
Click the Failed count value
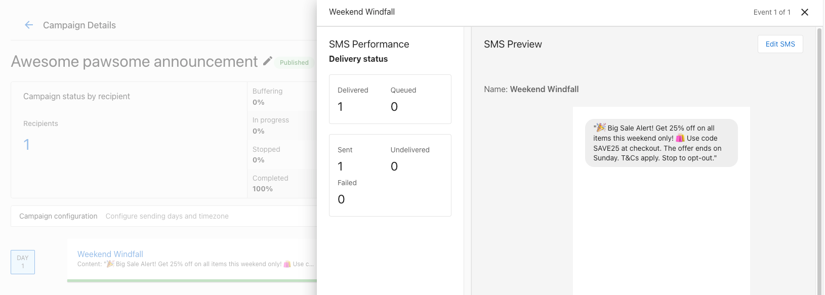(x=341, y=199)
